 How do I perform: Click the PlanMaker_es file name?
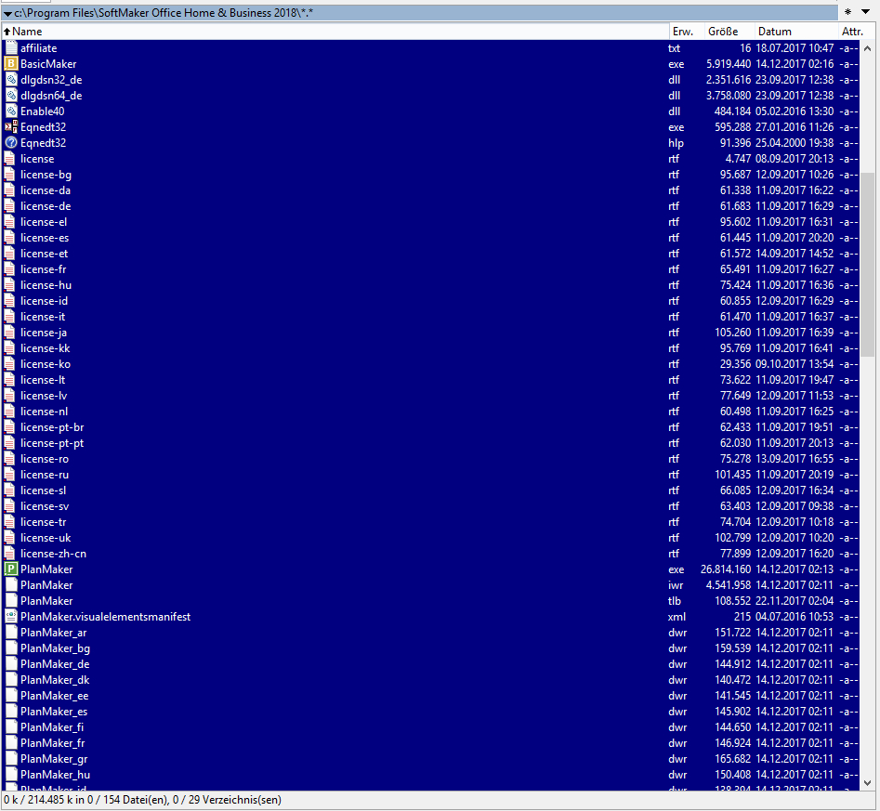[x=54, y=712]
